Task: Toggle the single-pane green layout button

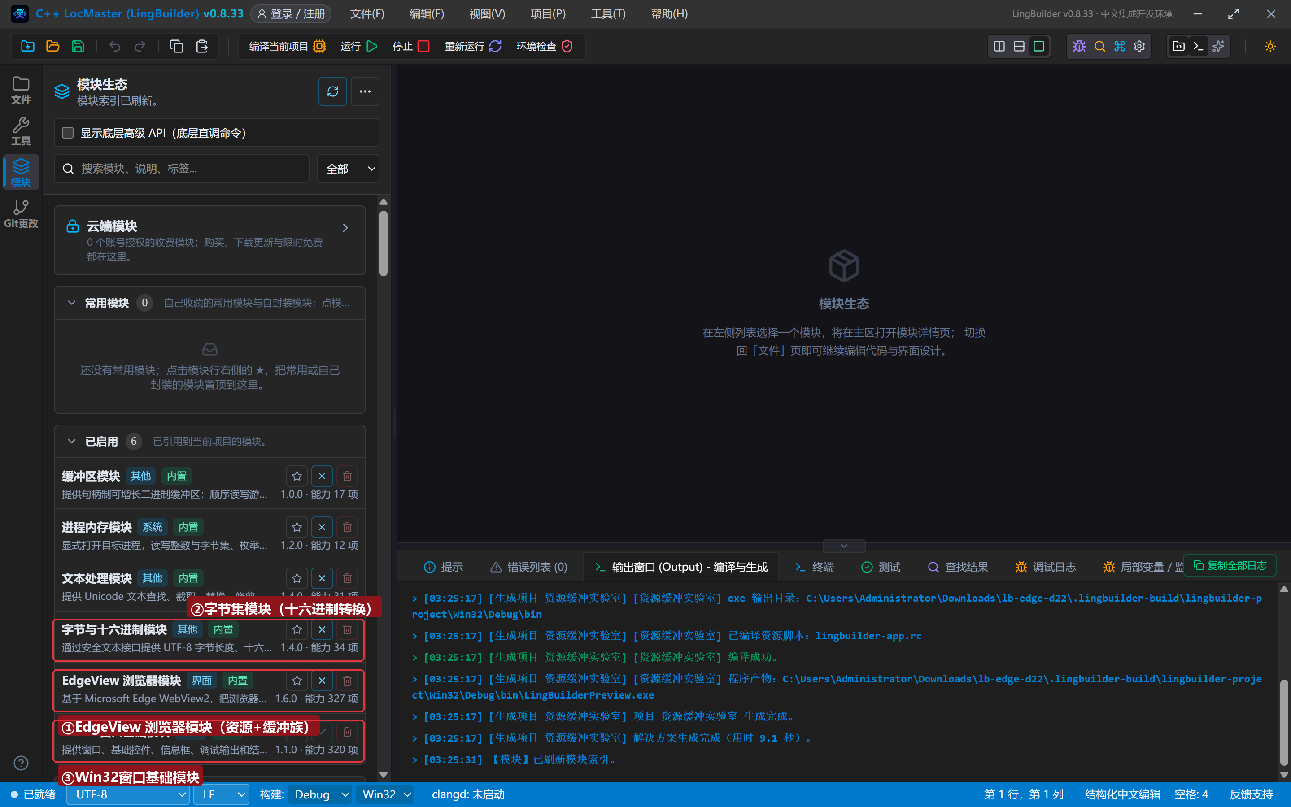Action: [1038, 47]
